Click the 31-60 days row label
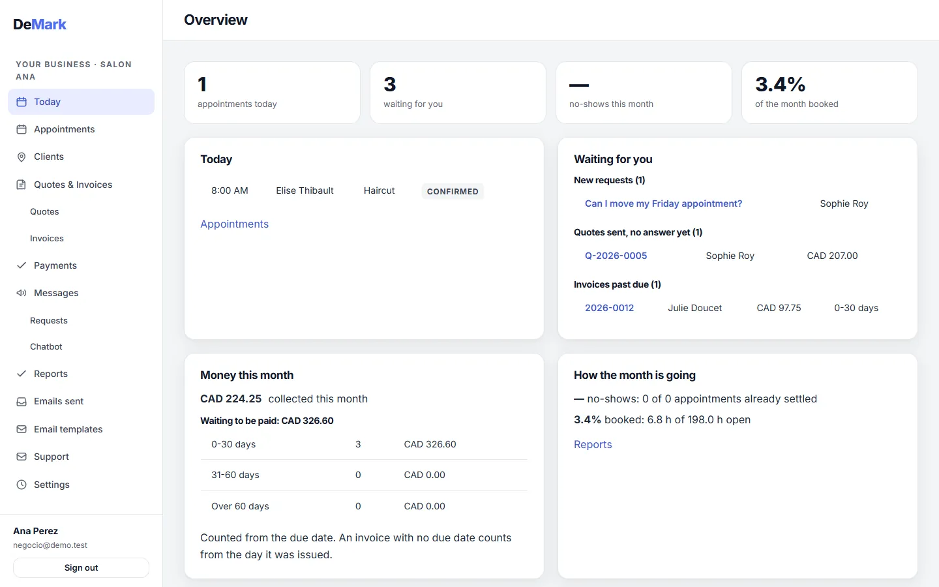Image resolution: width=939 pixels, height=587 pixels. [x=235, y=475]
